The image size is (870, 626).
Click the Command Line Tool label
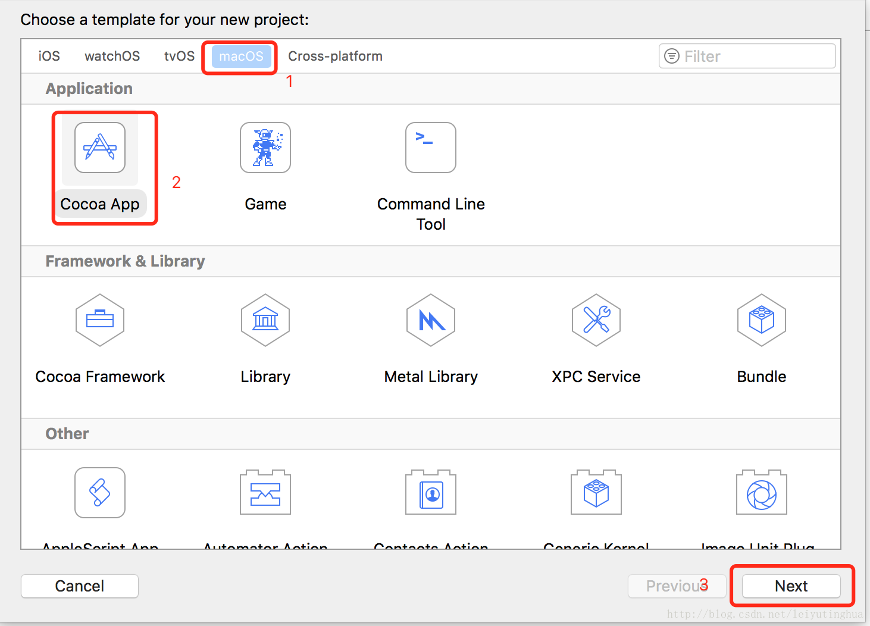point(431,214)
